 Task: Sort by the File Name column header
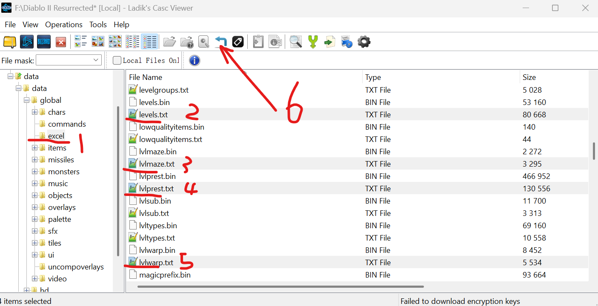click(244, 77)
